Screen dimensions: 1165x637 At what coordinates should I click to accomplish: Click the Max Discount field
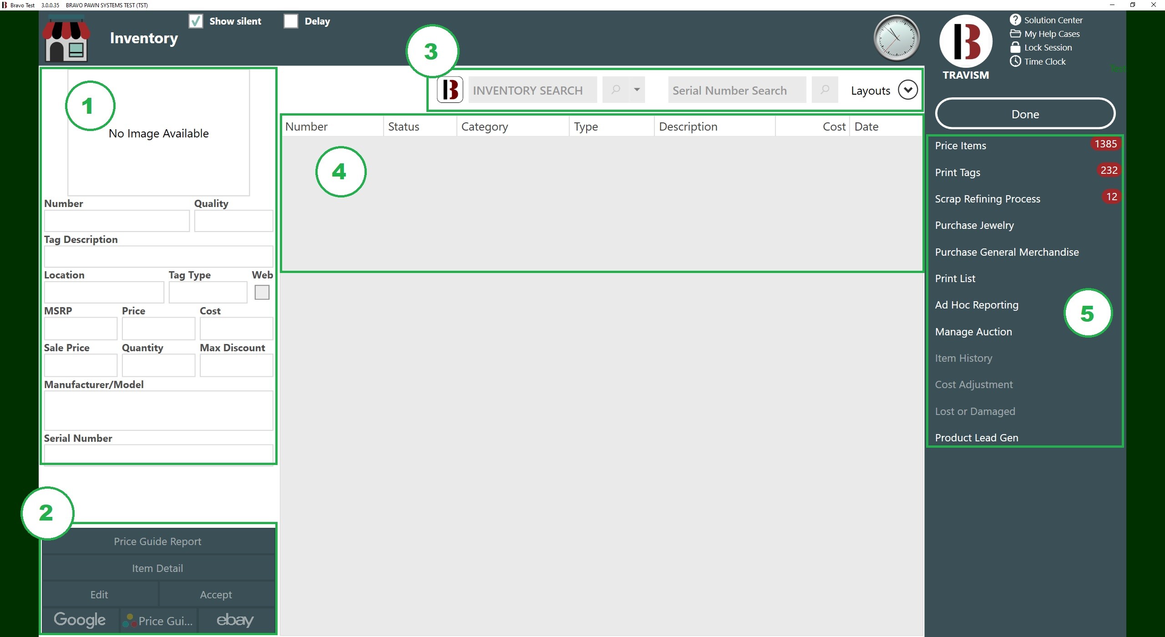pos(237,365)
